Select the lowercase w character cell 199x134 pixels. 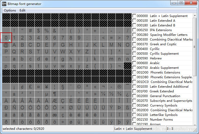(63, 66)
